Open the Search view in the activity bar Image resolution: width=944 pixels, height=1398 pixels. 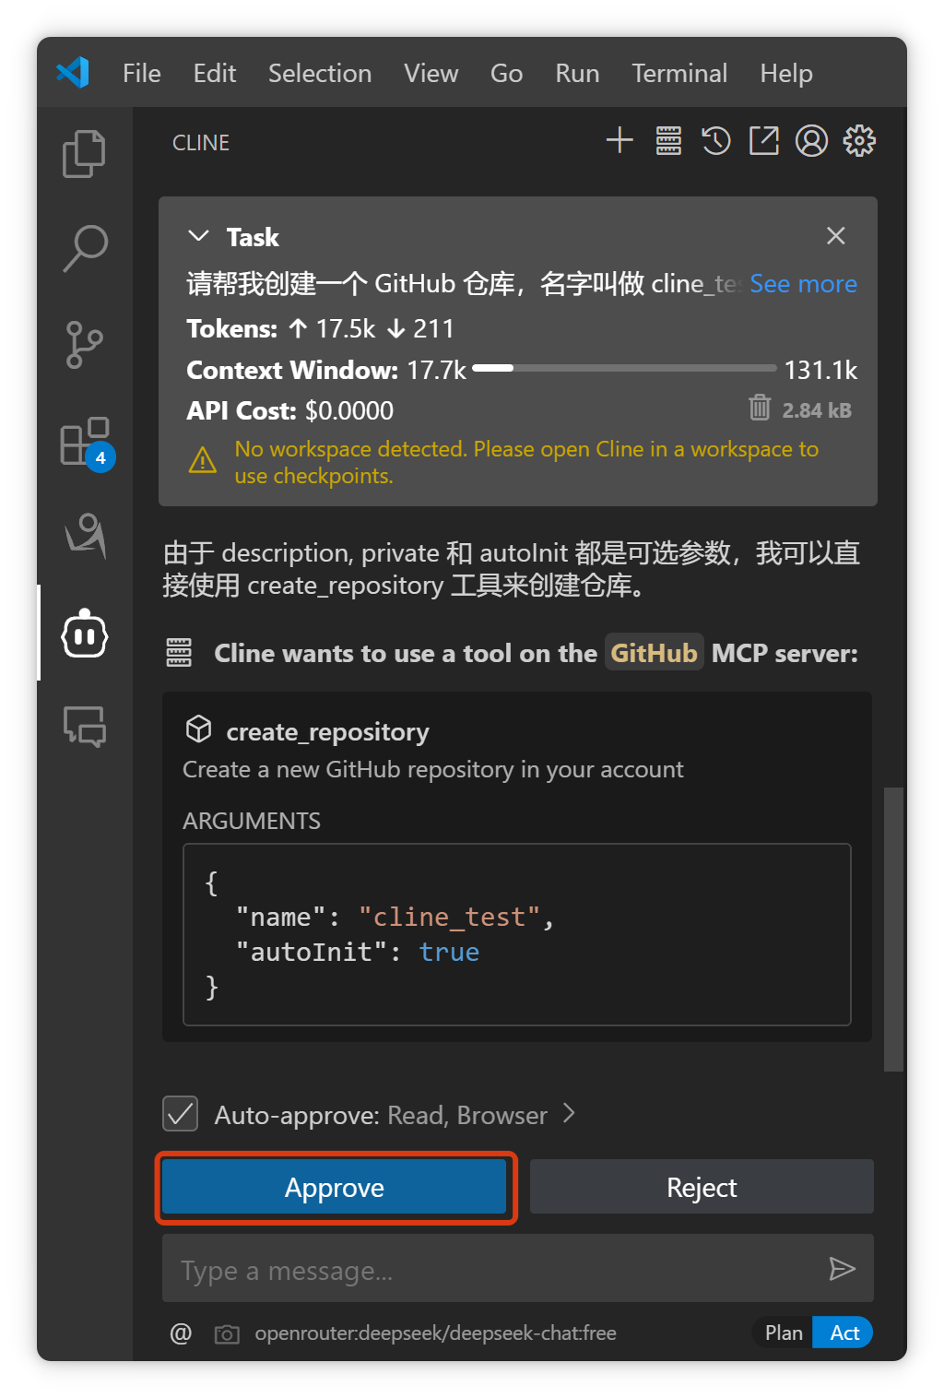pos(85,249)
